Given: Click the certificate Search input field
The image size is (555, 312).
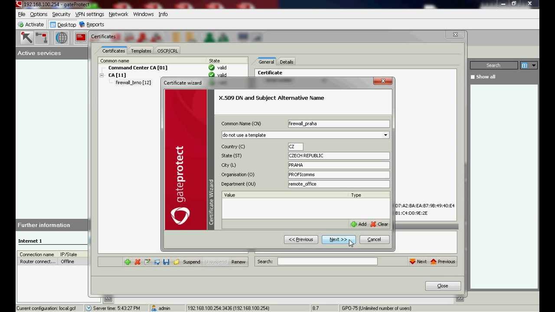Looking at the screenshot, I should point(327,262).
